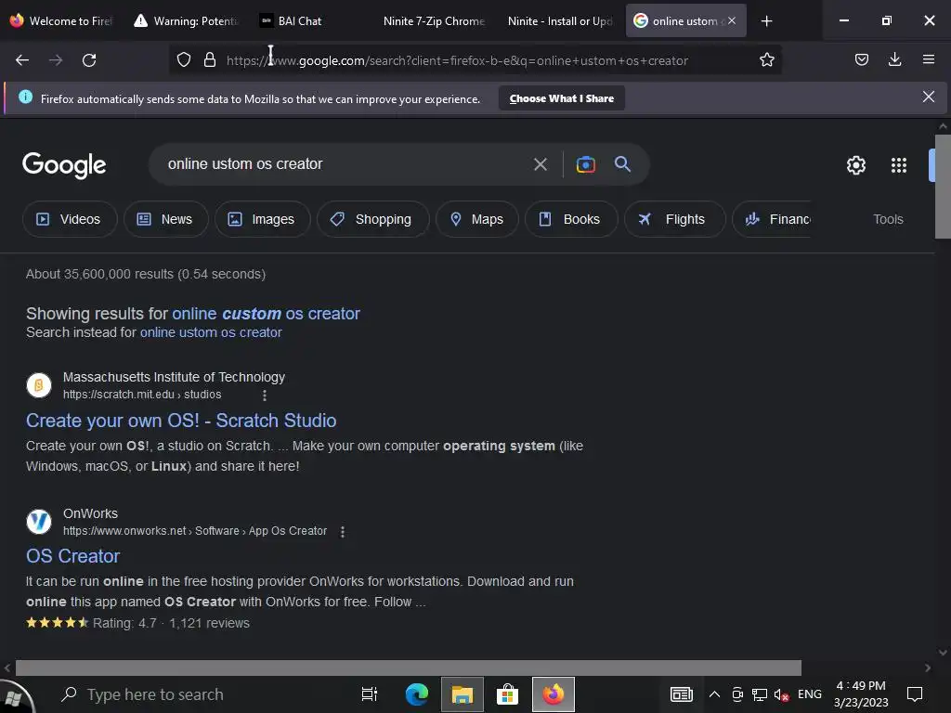
Task: Go to Google home via logo
Action: pyautogui.click(x=64, y=165)
